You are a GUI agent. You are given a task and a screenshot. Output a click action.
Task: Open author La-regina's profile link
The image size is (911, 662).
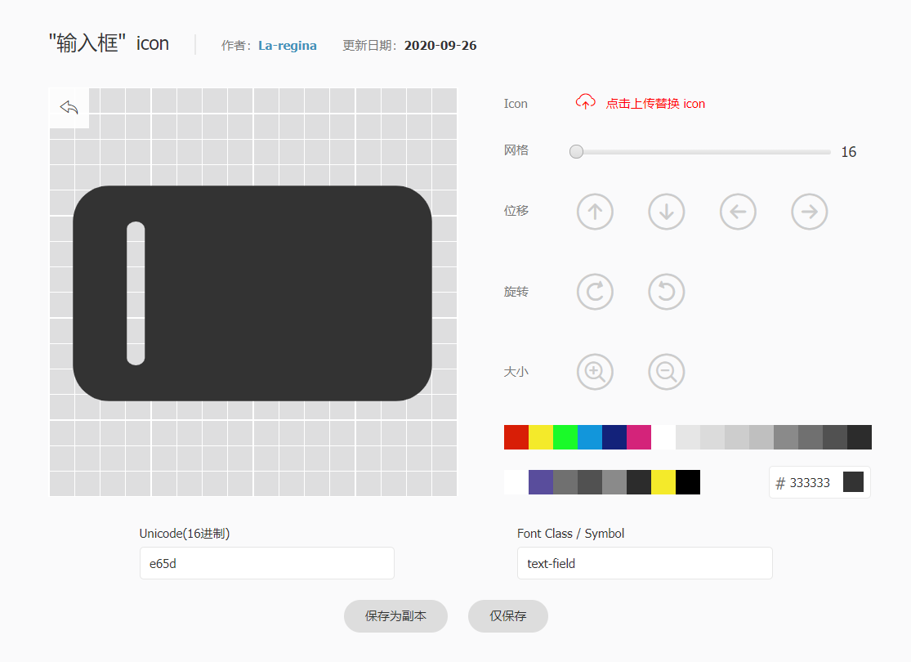coord(287,46)
